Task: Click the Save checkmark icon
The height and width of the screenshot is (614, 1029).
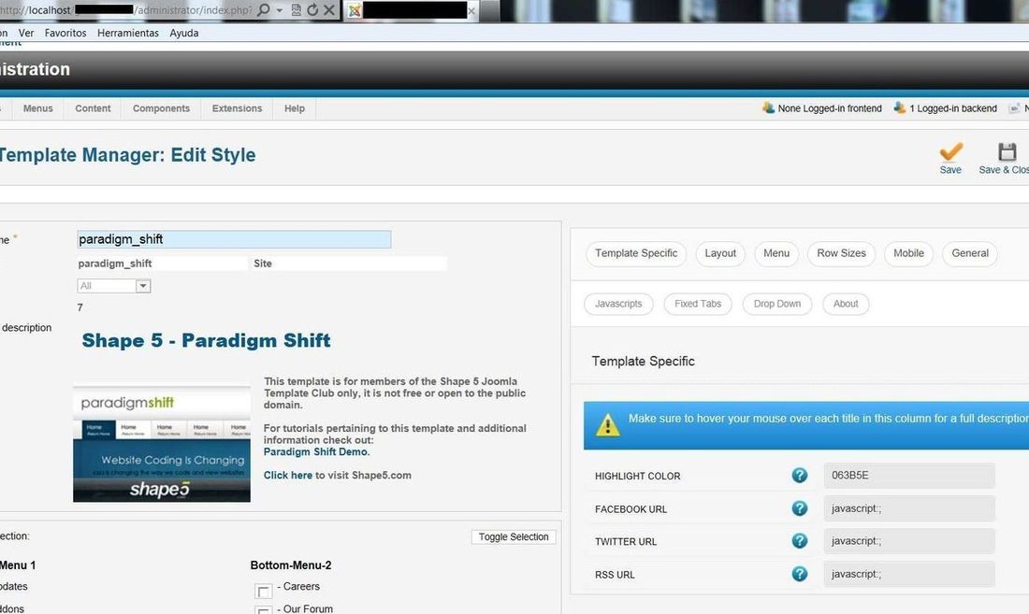Action: point(950,151)
